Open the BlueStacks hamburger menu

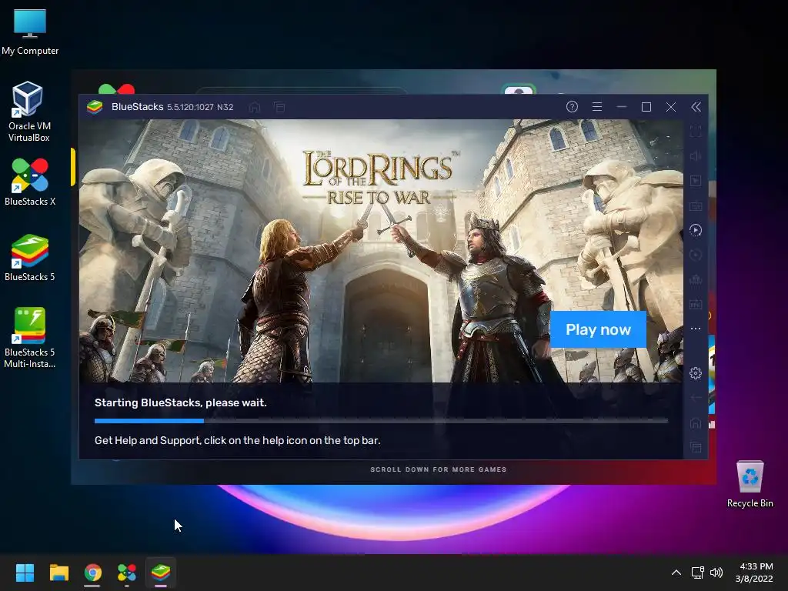(x=596, y=106)
